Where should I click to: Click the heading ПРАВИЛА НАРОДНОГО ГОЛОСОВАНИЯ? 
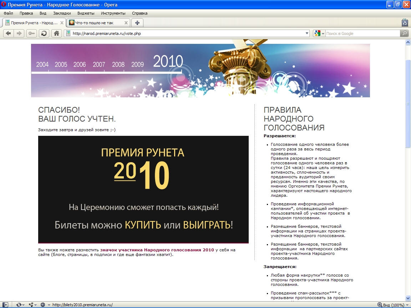294,119
